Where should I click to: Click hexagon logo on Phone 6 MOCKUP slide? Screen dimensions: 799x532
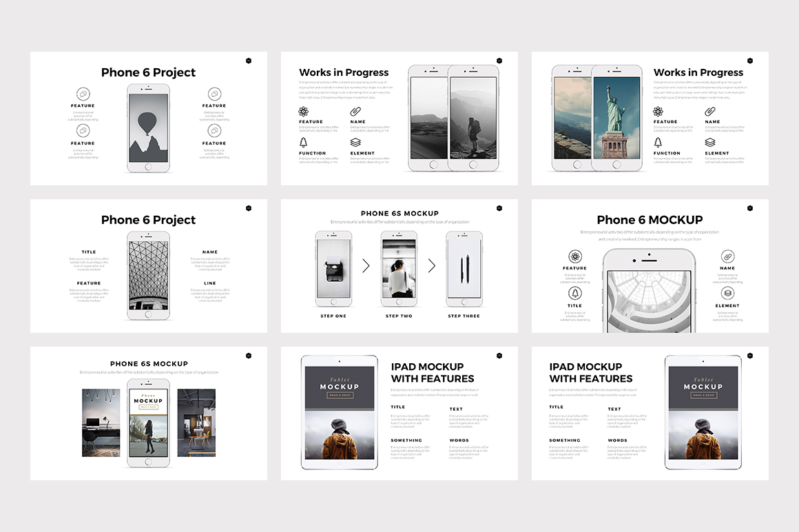[x=750, y=208]
